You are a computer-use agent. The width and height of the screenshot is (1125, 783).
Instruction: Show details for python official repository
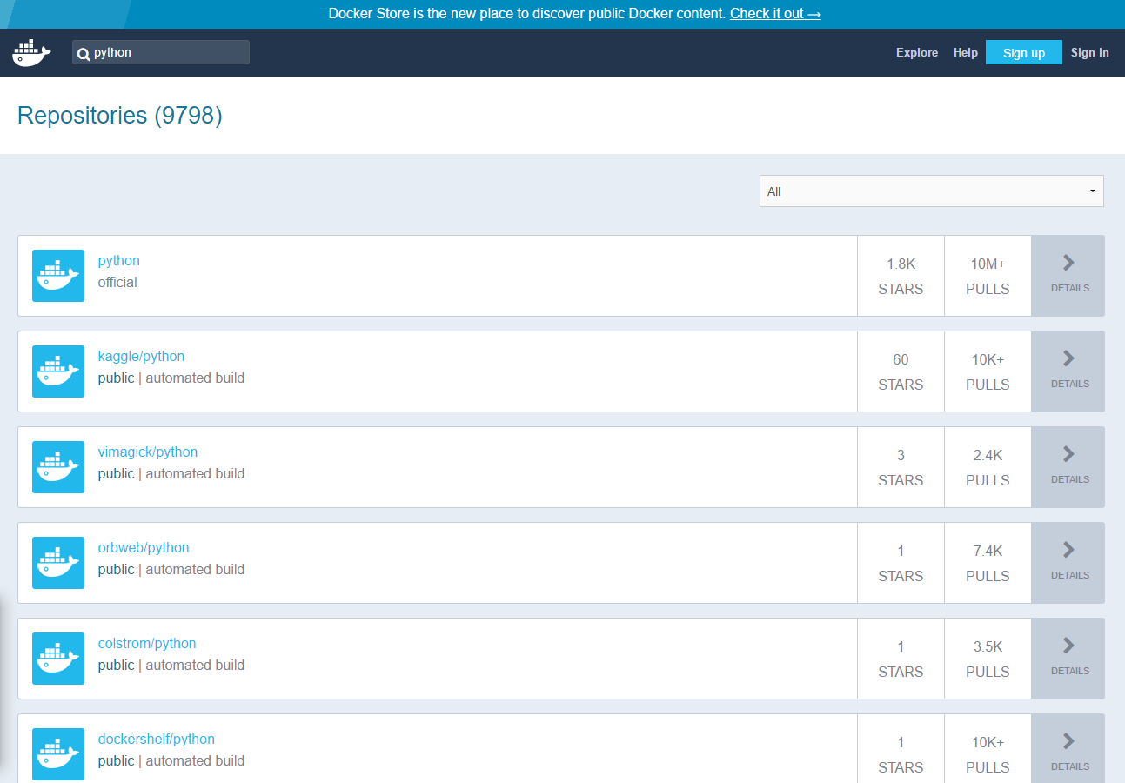point(1068,276)
